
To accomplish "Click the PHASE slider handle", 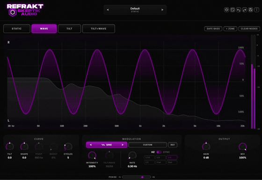I will pyautogui.click(x=142, y=177).
